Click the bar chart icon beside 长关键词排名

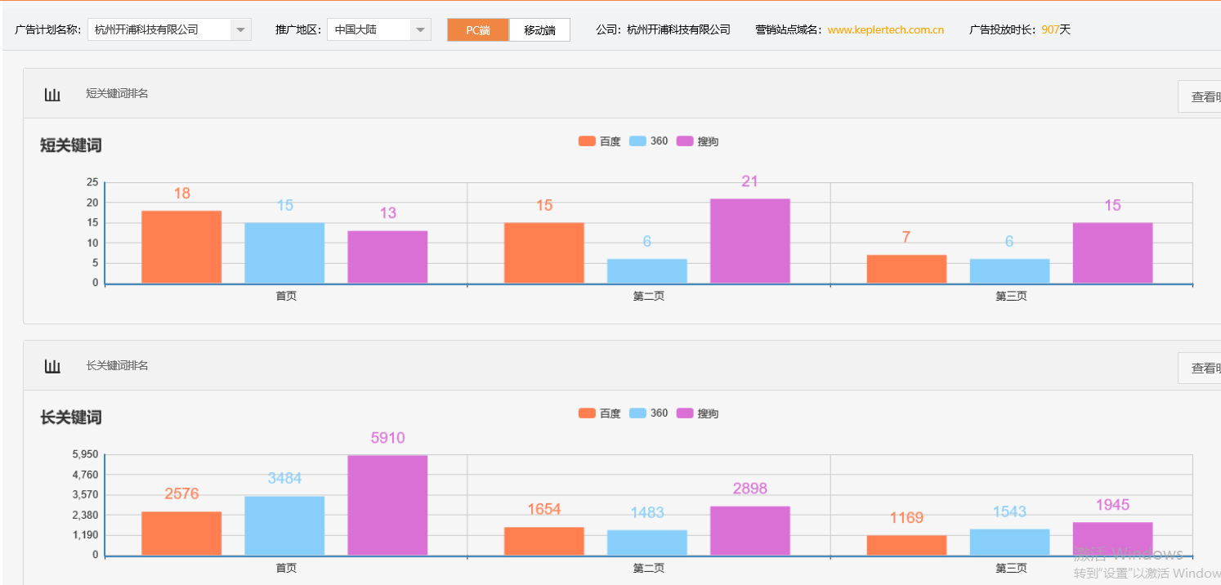(x=52, y=365)
